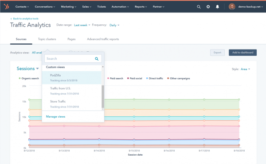Viewport: 266px width, 164px height.
Task: Open the Conversations menu
Action: pos(45,7)
